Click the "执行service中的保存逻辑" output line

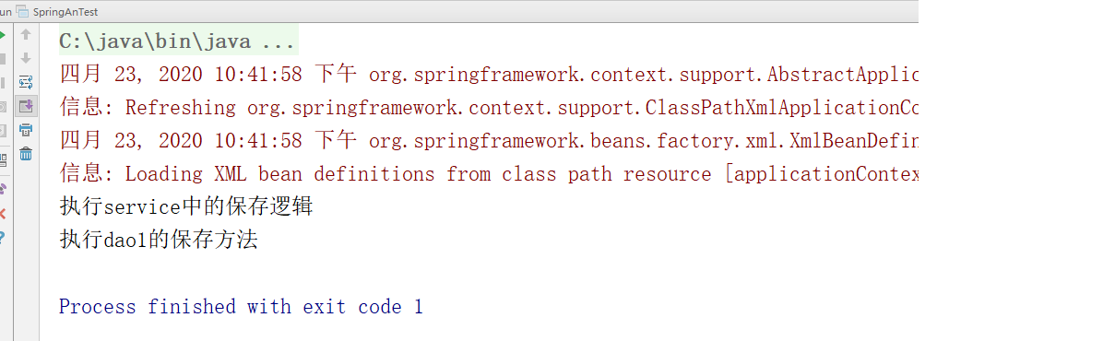(x=185, y=206)
